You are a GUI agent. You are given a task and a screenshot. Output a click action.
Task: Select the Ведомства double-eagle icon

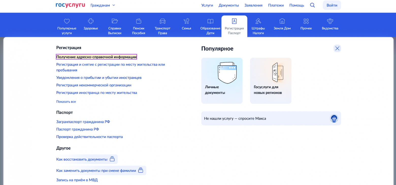(x=329, y=21)
